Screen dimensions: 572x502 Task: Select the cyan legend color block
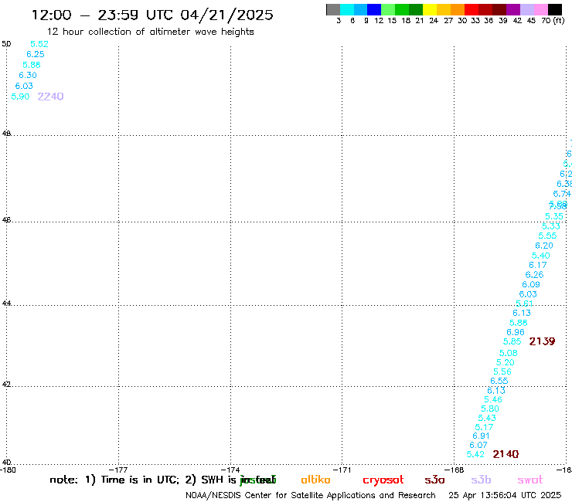(x=347, y=9)
